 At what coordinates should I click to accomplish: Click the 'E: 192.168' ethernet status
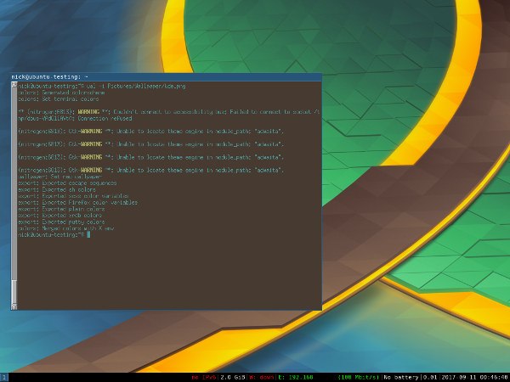tap(295, 378)
